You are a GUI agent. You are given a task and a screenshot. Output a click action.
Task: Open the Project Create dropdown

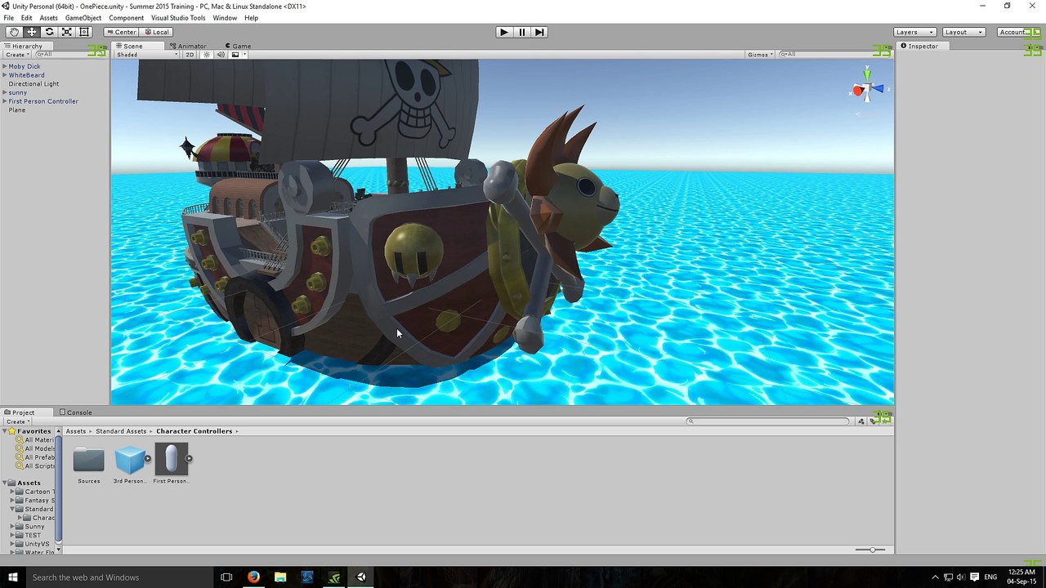pyautogui.click(x=17, y=421)
